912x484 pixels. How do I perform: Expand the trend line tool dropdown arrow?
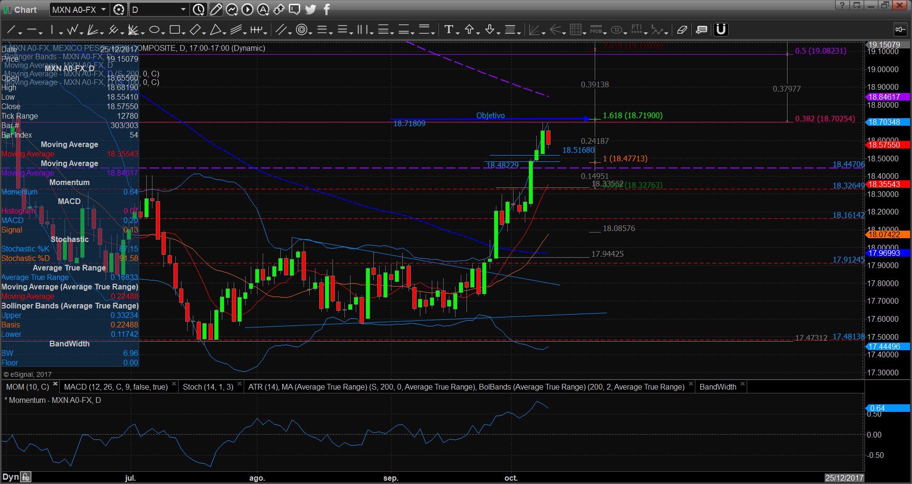click(20, 33)
